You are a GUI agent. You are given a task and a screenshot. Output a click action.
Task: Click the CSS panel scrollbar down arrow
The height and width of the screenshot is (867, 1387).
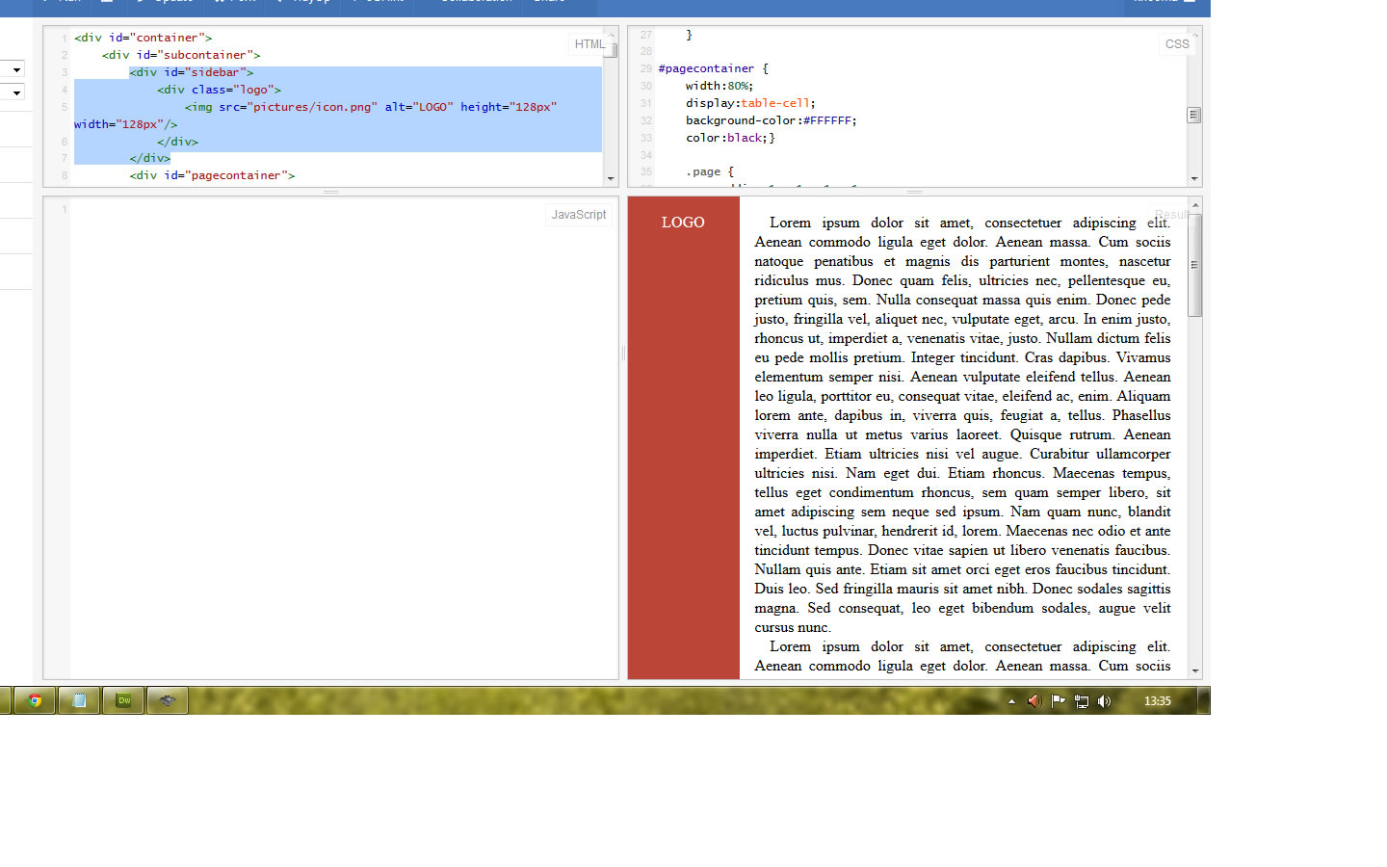point(1194,179)
